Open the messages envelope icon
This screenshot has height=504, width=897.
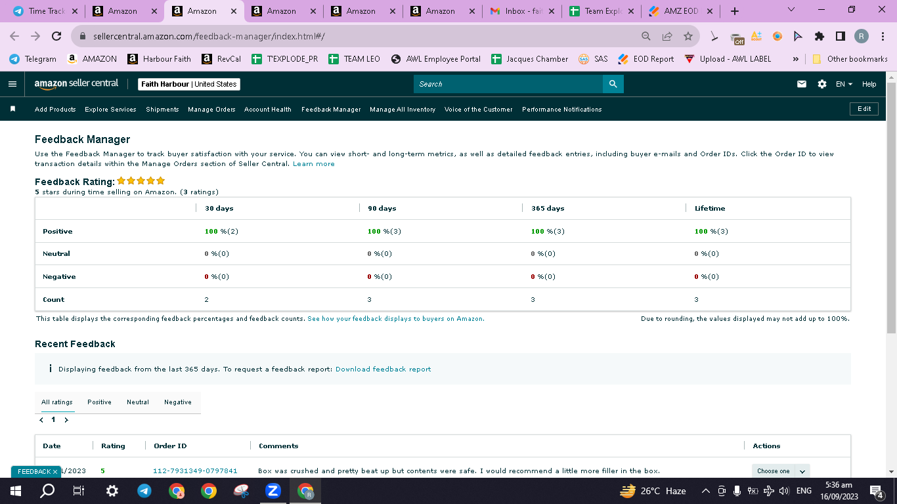(x=801, y=84)
